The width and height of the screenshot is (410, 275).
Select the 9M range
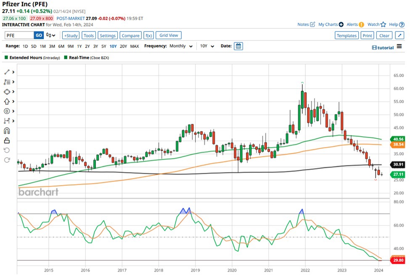point(71,46)
